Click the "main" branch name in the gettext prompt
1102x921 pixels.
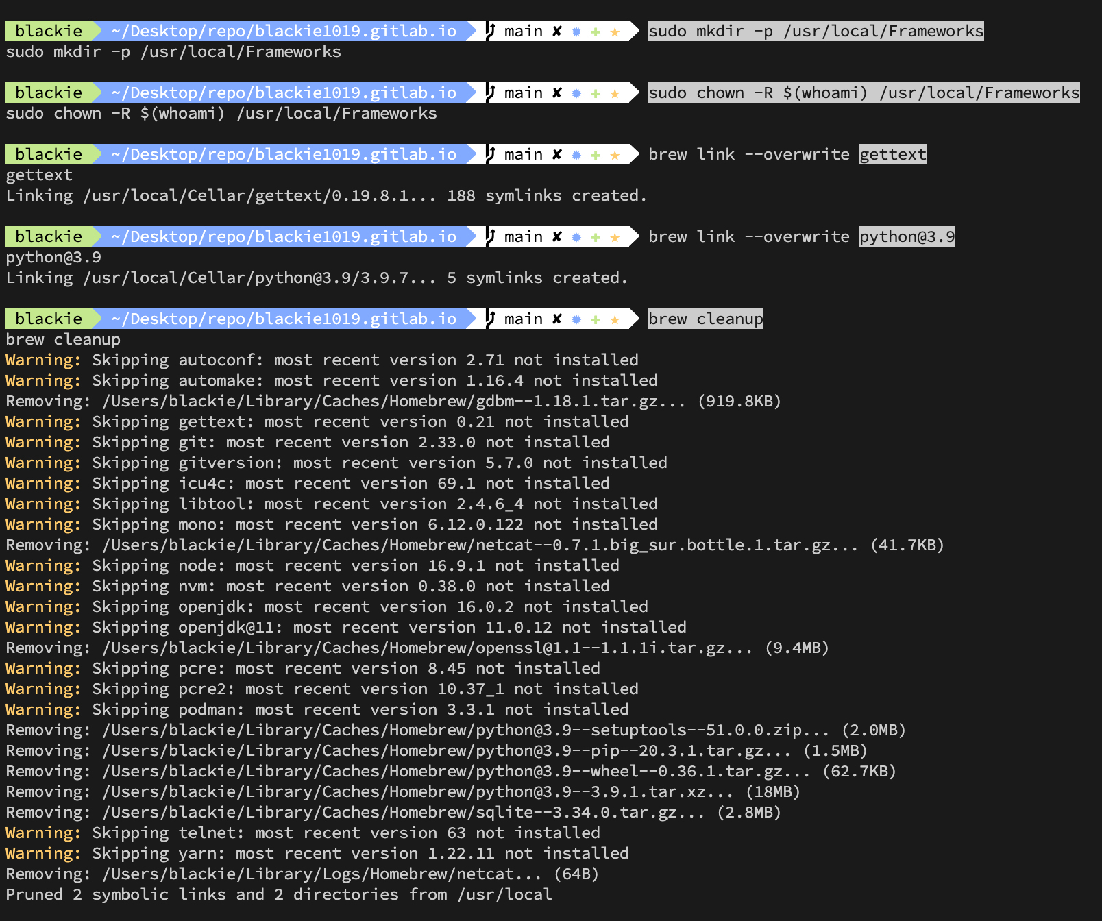point(524,154)
